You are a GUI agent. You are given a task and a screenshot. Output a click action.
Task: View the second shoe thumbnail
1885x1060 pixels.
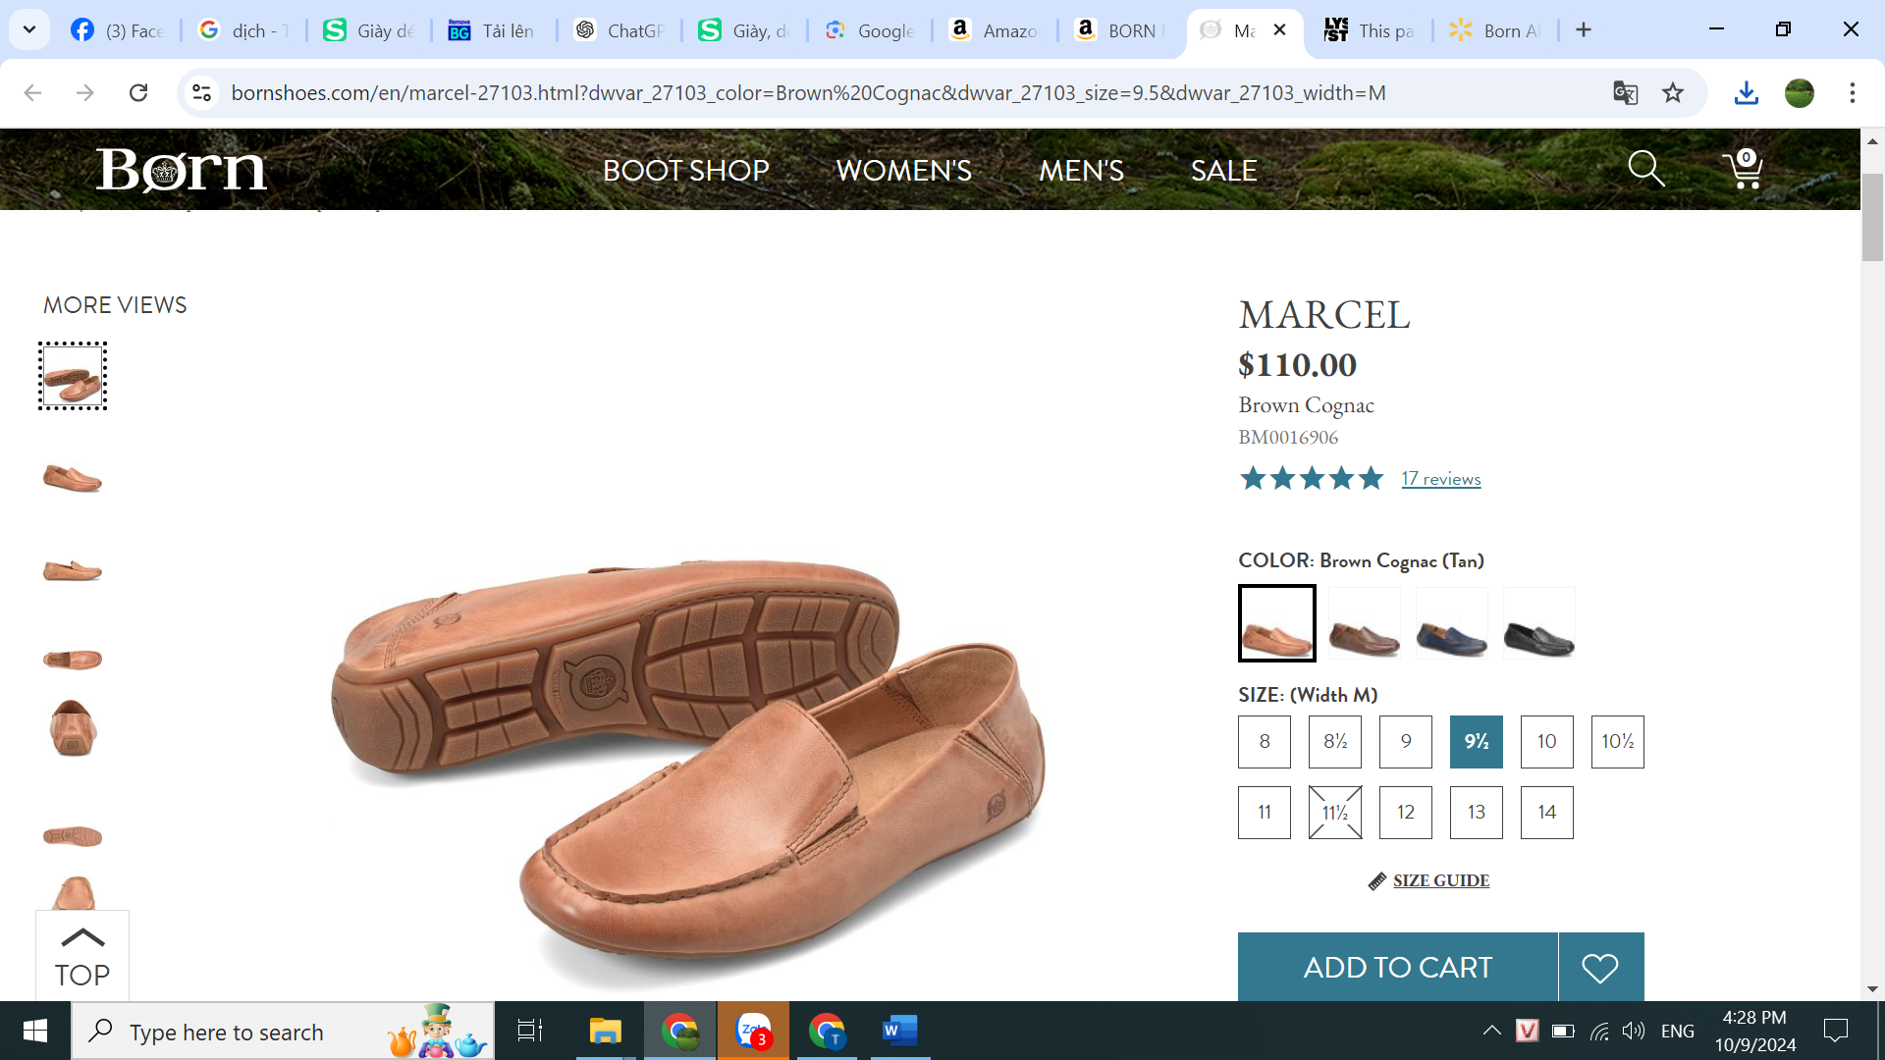tap(73, 478)
